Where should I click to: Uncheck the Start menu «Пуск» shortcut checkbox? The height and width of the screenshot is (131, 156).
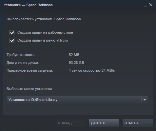click(12, 40)
